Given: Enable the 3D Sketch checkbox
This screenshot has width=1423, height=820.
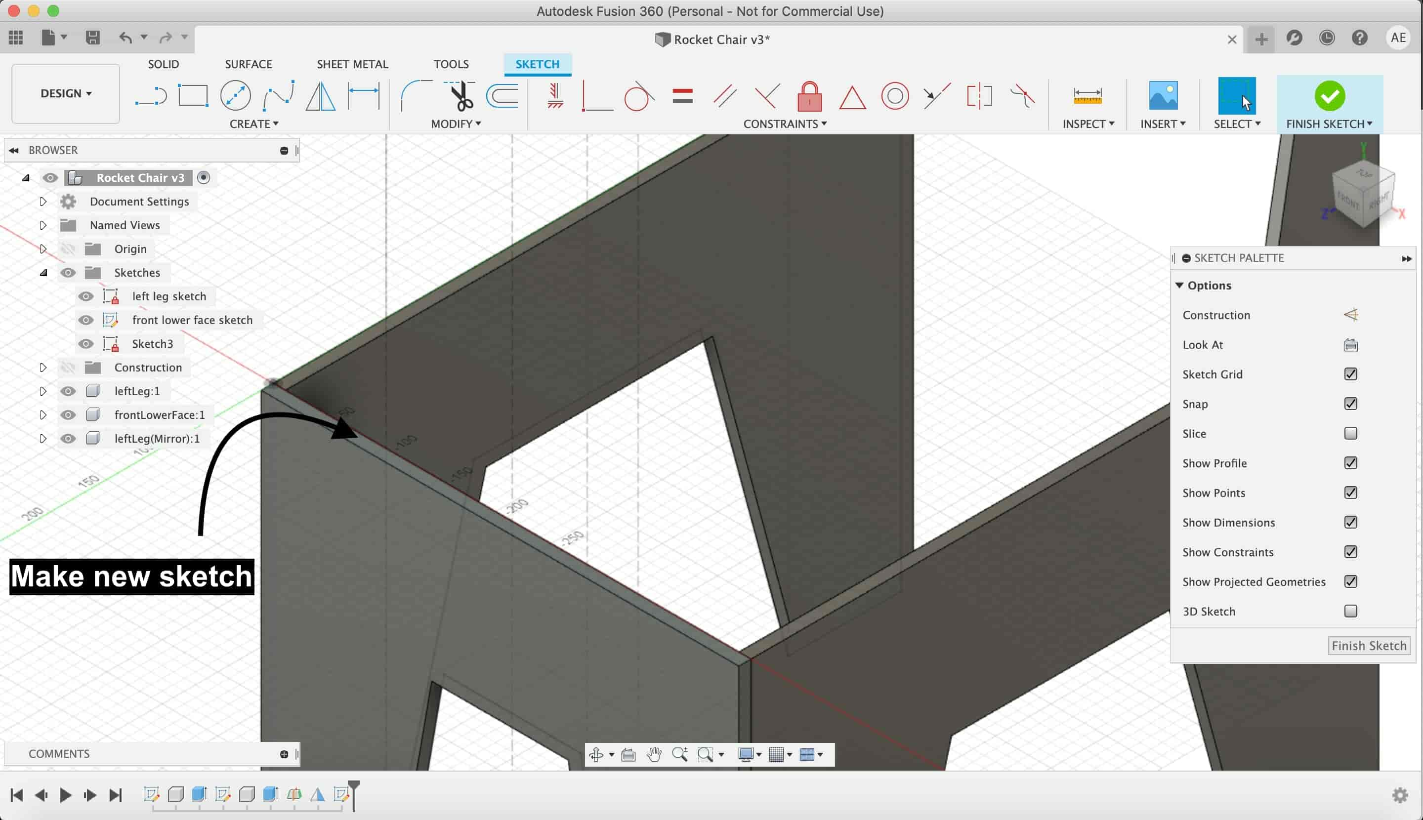Looking at the screenshot, I should tap(1350, 611).
